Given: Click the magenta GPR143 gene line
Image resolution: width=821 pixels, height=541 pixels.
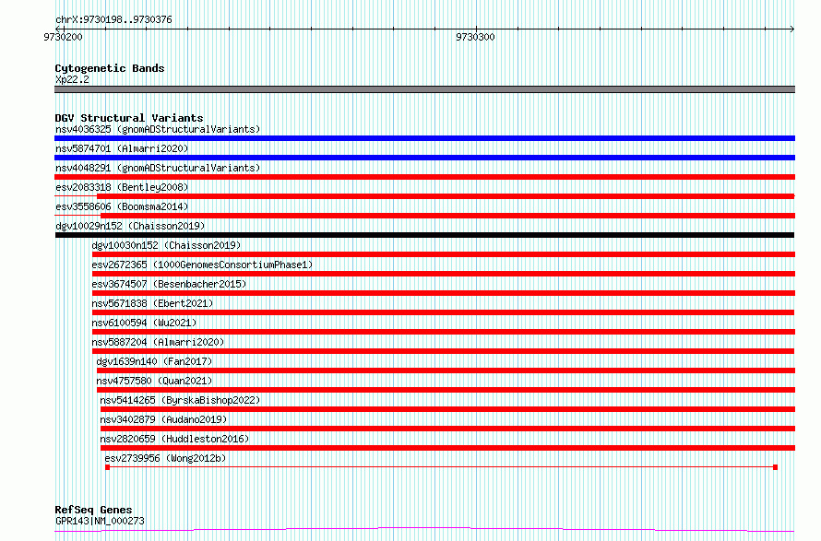Looking at the screenshot, I should pos(424,530).
